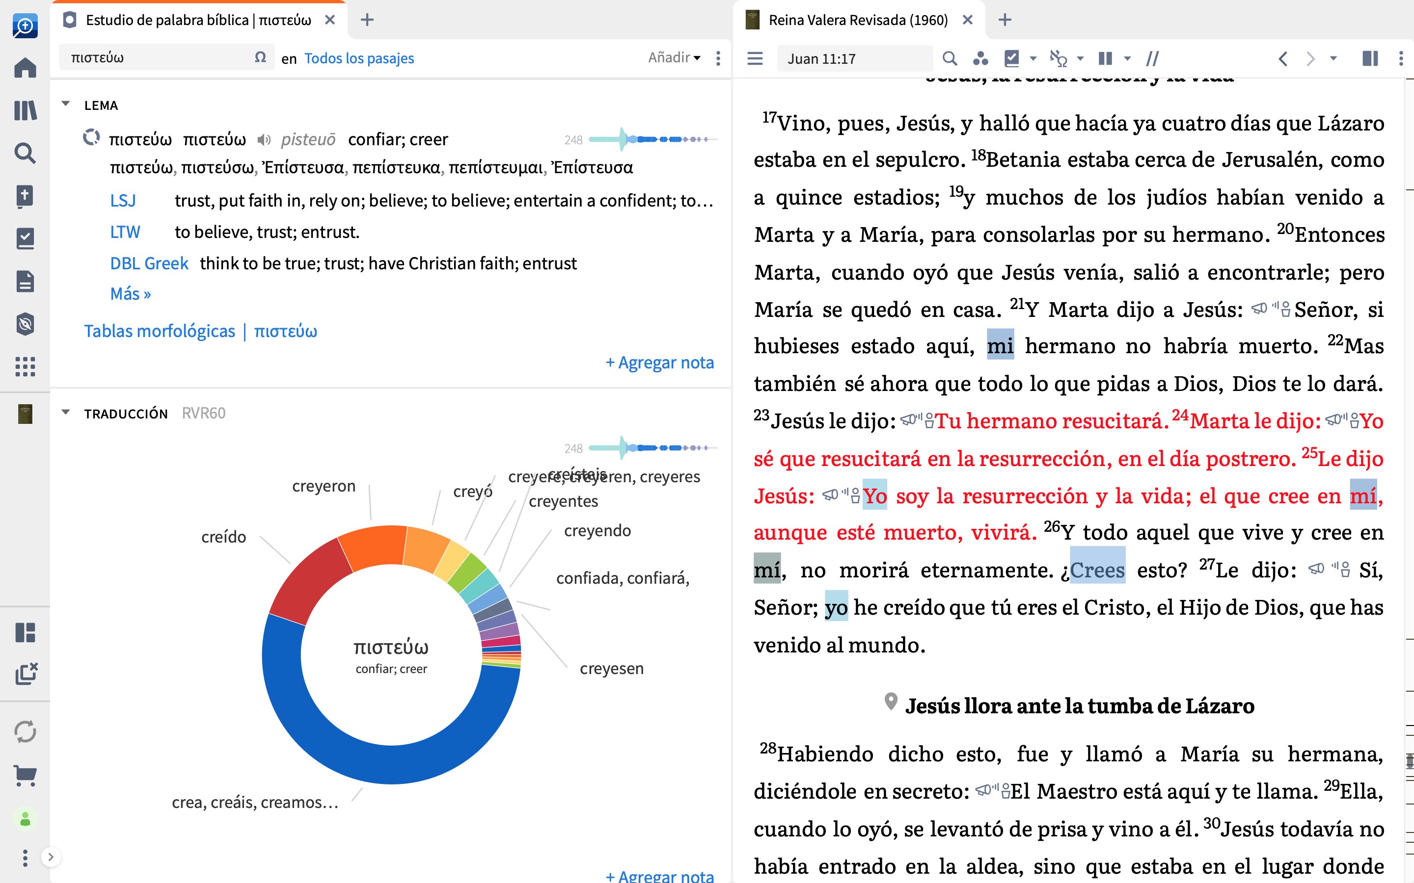
Task: Open the word study panel kebab menu
Action: [x=718, y=58]
